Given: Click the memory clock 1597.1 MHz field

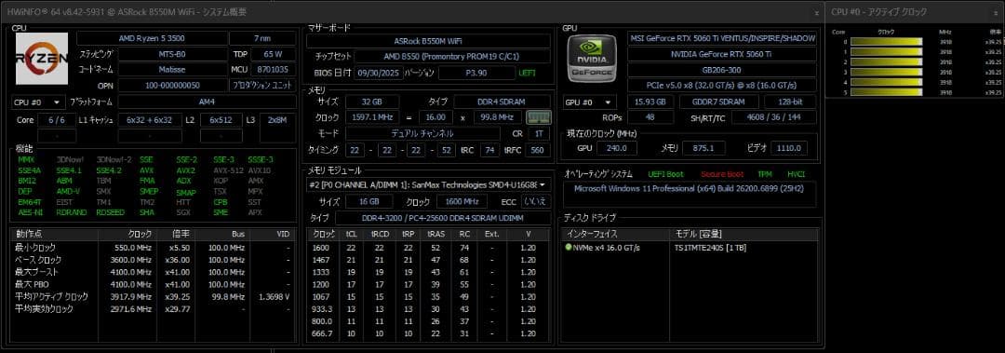Looking at the screenshot, I should (x=371, y=117).
